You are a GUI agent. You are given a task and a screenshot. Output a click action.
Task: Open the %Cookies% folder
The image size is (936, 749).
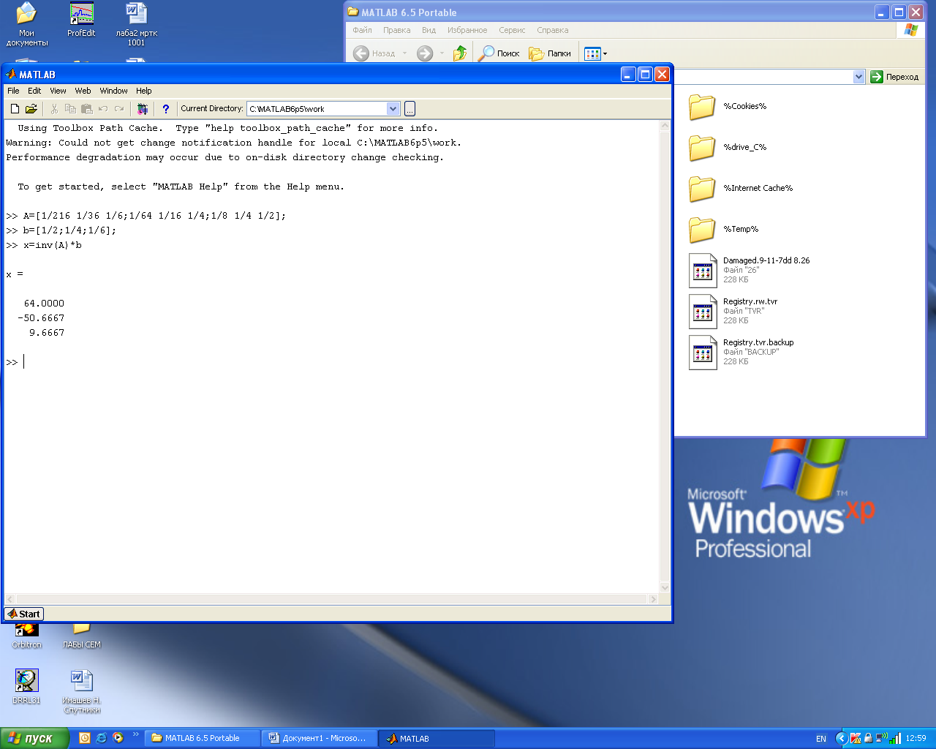[x=702, y=107]
